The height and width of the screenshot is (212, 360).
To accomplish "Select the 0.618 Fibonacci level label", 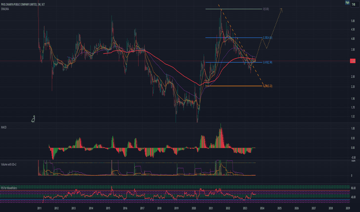I will [267, 62].
